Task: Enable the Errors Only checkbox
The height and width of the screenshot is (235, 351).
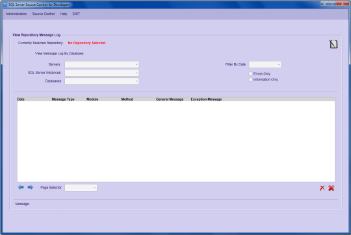Action: click(250, 73)
